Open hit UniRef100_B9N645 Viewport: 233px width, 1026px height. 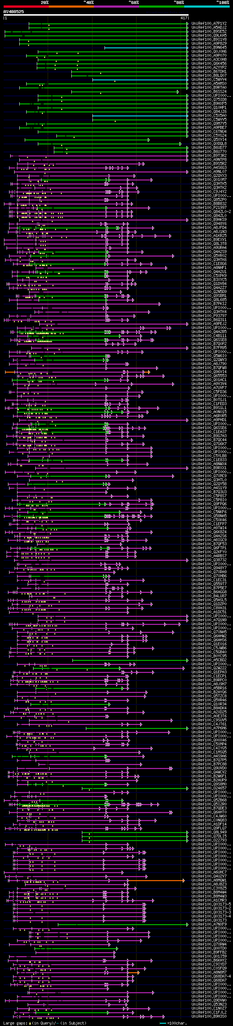tap(209, 47)
